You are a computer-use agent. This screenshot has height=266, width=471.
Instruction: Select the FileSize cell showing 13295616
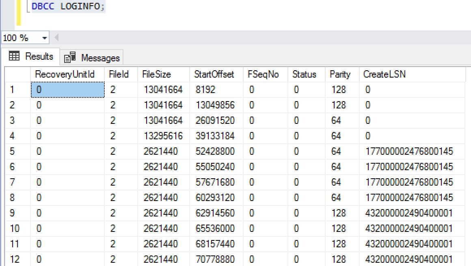163,136
